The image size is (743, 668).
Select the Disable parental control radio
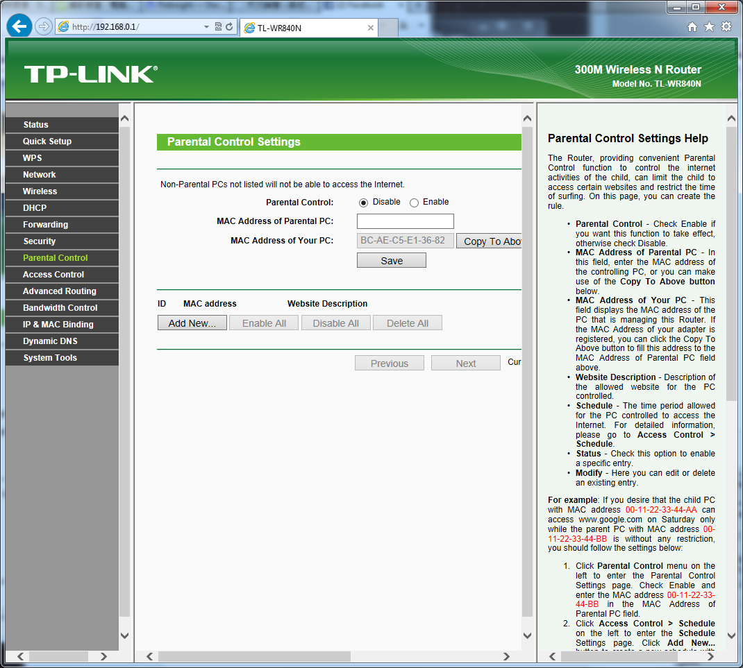pos(363,203)
